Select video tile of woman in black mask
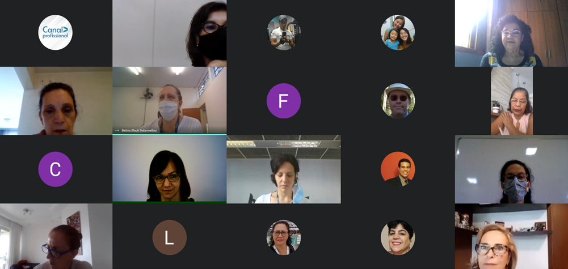The width and height of the screenshot is (568, 269). pos(170,33)
